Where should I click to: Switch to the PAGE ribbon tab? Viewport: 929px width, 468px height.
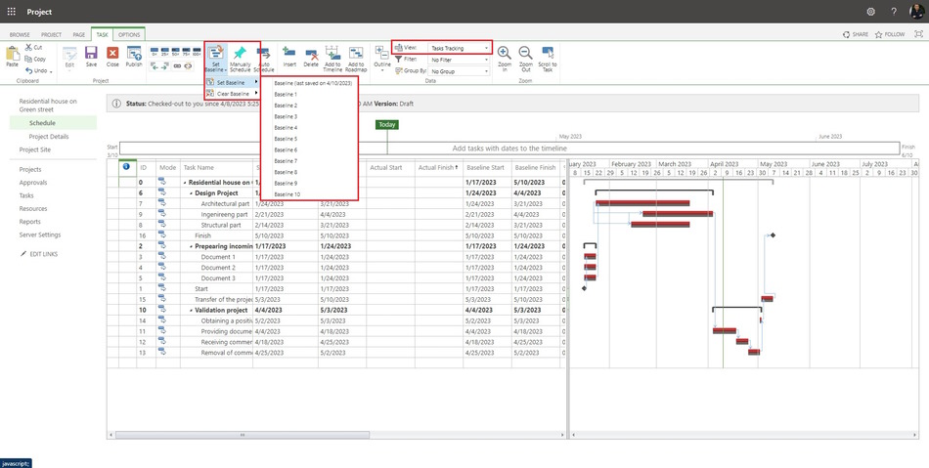tap(79, 35)
